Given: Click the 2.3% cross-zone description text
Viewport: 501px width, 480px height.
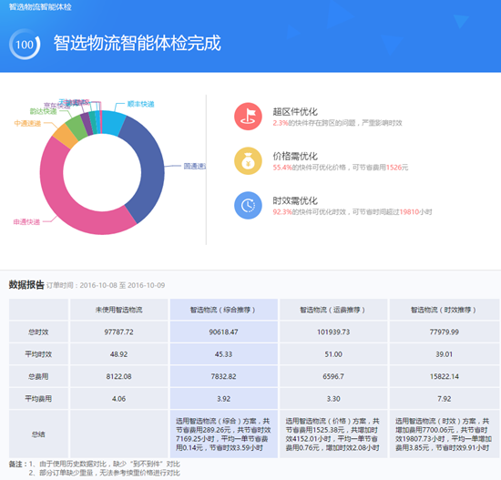Looking at the screenshot, I should click(x=337, y=123).
